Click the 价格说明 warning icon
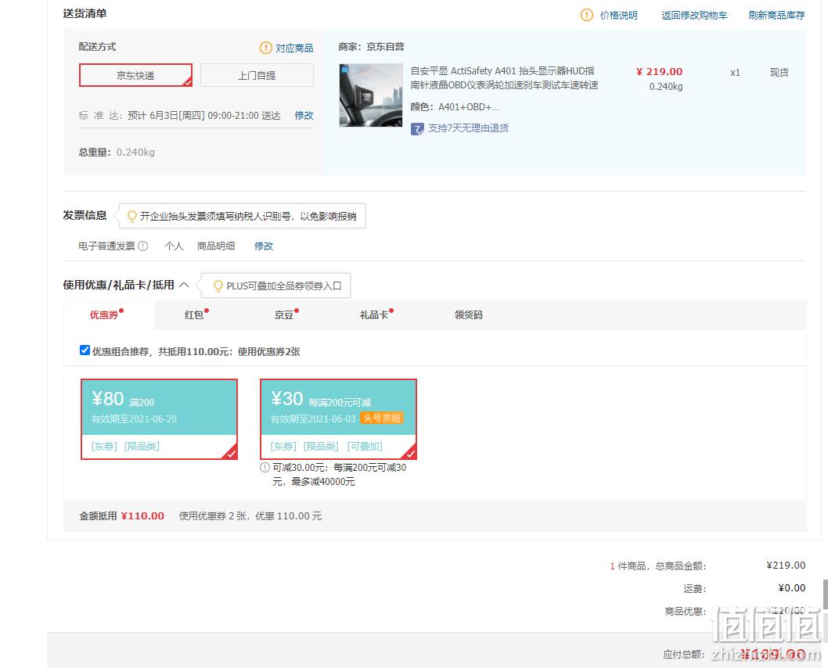Image resolution: width=828 pixels, height=668 pixels. click(x=587, y=15)
